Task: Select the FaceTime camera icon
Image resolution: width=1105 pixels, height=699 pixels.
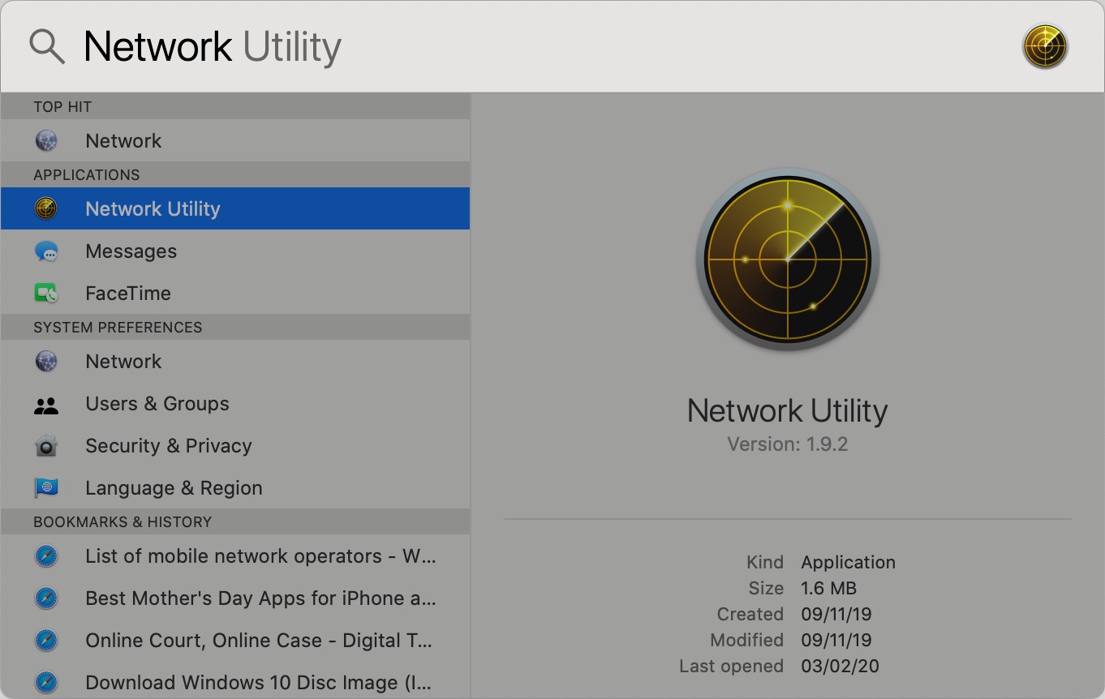Action: (x=46, y=293)
